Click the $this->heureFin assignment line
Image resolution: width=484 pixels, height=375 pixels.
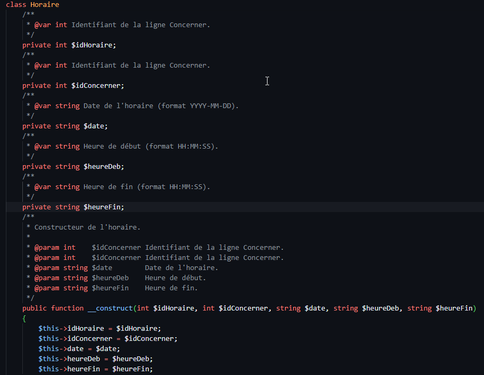[95, 369]
